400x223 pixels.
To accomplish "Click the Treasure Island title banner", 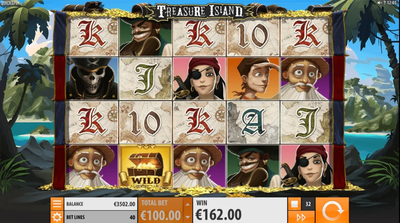I will pos(200,11).
